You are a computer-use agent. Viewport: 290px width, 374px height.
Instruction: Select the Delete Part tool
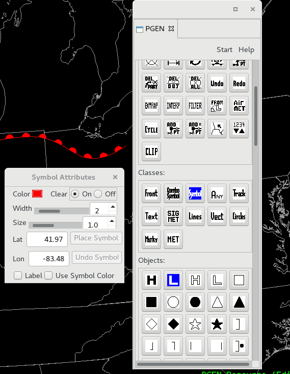tap(151, 83)
